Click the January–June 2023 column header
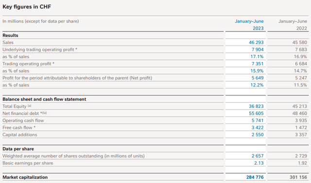The height and width of the screenshot is (183, 311). pos(249,25)
